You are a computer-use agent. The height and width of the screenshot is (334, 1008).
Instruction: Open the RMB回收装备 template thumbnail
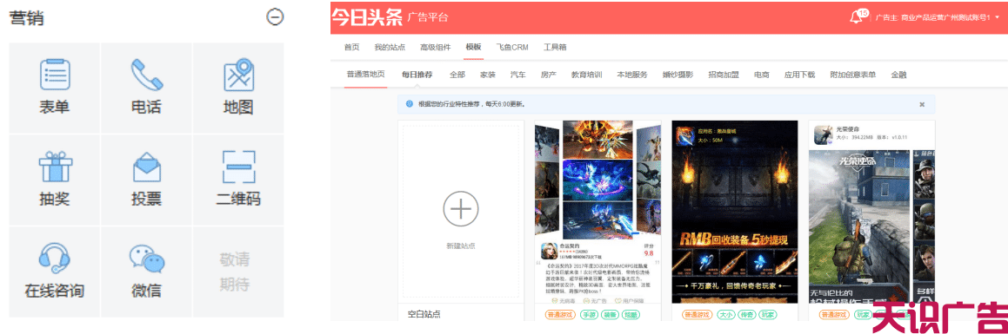point(735,212)
